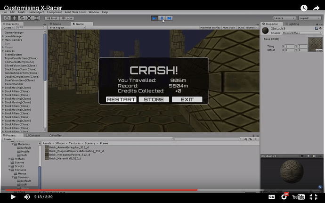Expand the Prefabs folder in Project tree
Viewport: 325px width, 203px height.
point(9,159)
